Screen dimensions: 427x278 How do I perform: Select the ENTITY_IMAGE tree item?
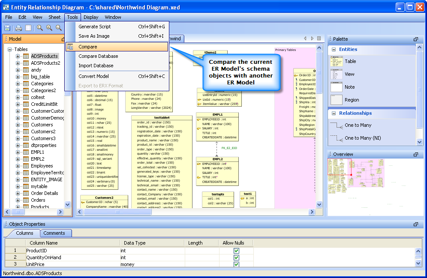(47, 179)
